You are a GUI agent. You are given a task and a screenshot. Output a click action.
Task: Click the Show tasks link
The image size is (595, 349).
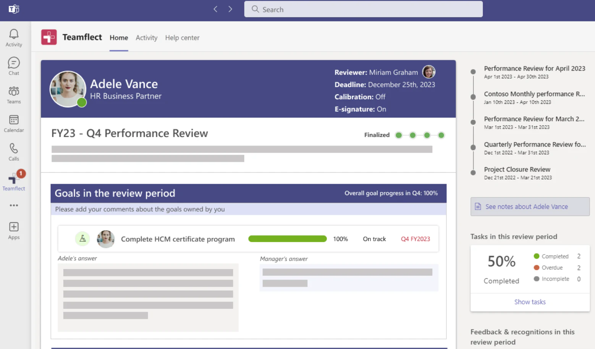[x=530, y=302]
